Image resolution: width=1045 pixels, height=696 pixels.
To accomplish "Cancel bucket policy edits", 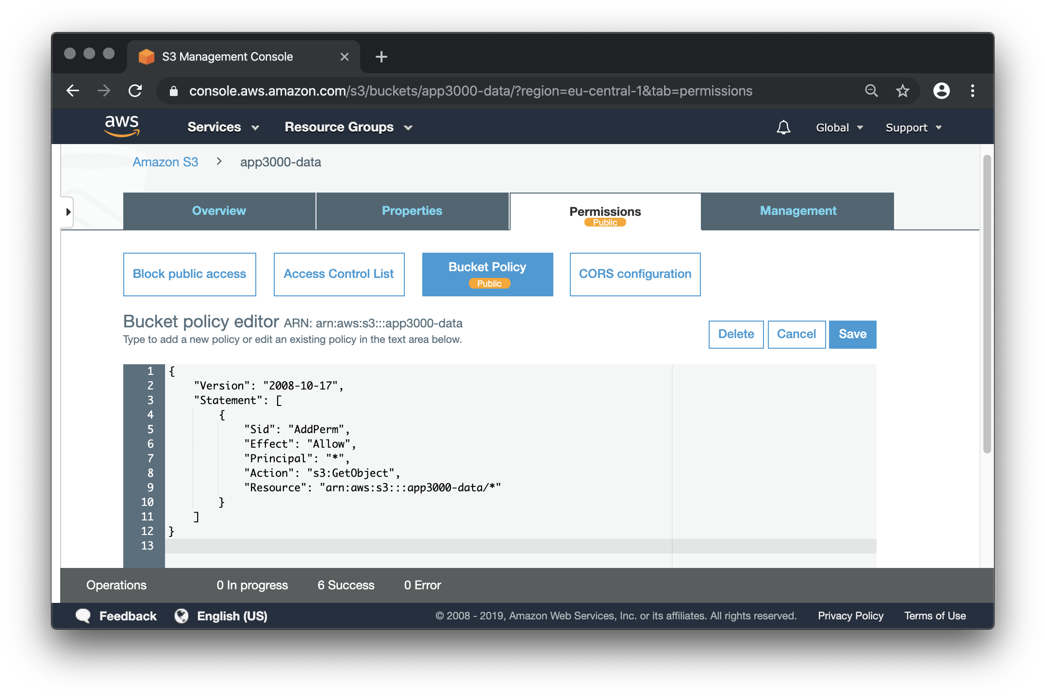I will 796,334.
